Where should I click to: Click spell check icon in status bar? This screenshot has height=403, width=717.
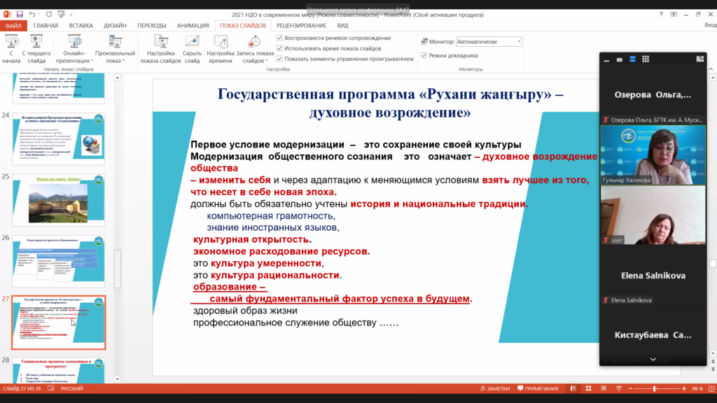point(50,388)
